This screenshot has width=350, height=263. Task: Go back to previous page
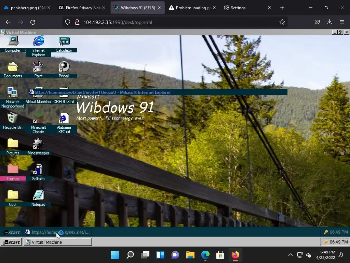[x=8, y=22]
